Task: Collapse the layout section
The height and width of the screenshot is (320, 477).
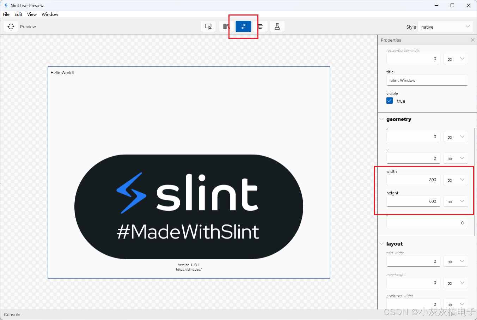Action: (x=382, y=243)
